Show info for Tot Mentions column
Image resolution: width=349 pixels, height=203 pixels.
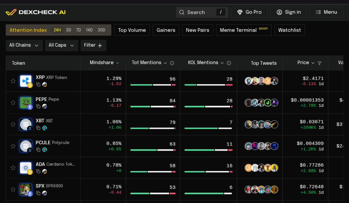coord(172,63)
